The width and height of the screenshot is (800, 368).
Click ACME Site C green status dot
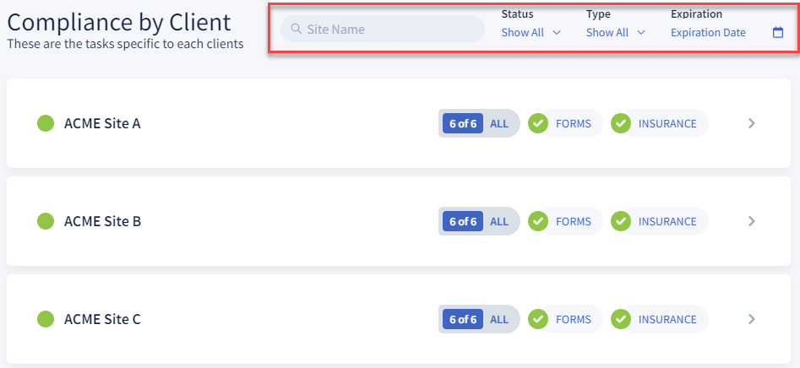pos(46,319)
